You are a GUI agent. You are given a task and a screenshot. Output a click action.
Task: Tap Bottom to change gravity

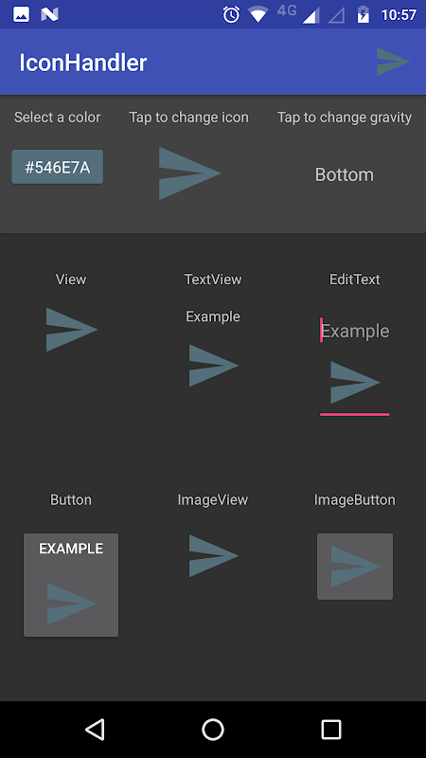pyautogui.click(x=345, y=174)
